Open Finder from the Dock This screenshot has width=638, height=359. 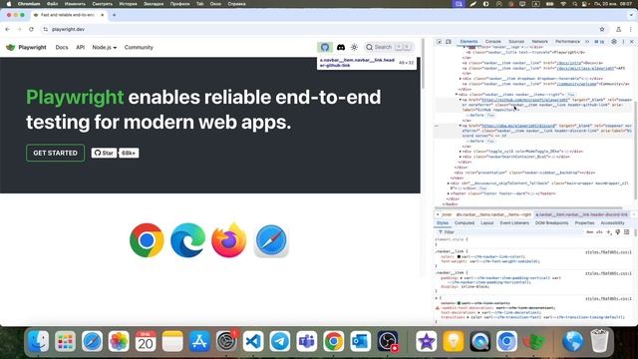click(38, 341)
